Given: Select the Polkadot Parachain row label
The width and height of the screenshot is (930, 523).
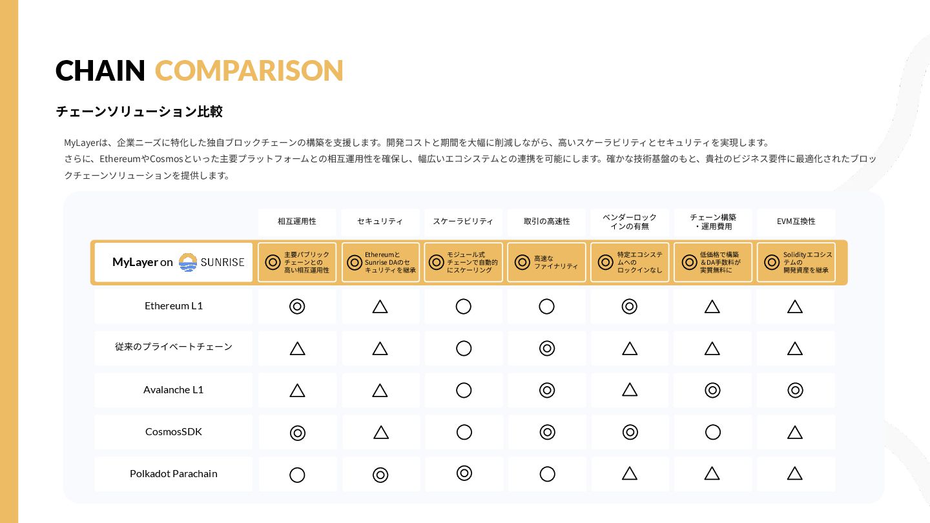Looking at the screenshot, I should pyautogui.click(x=174, y=474).
